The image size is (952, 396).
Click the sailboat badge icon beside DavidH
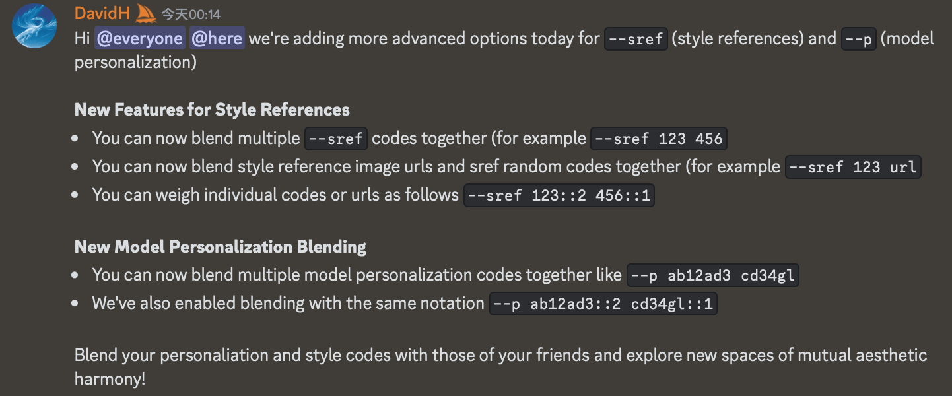(145, 13)
